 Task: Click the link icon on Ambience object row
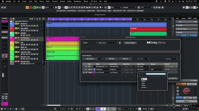(86, 69)
